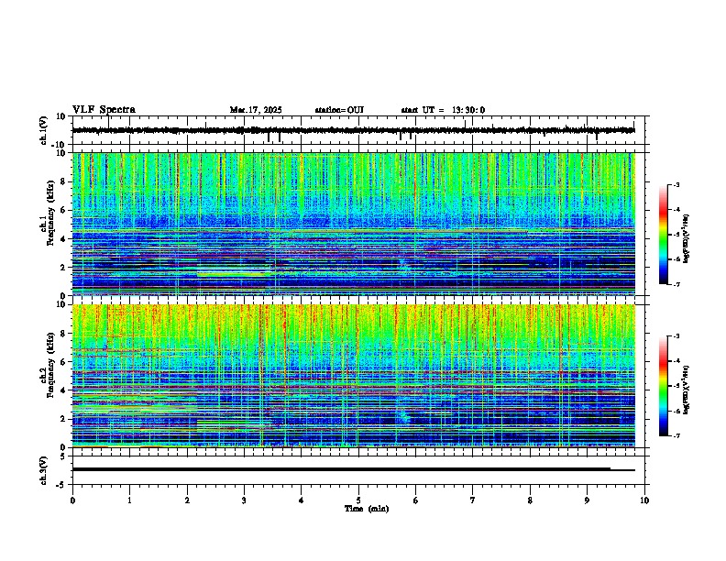Viewport: 726px width, 561px height.
Task: Click time axis tick label "9"
Action: 588,500
